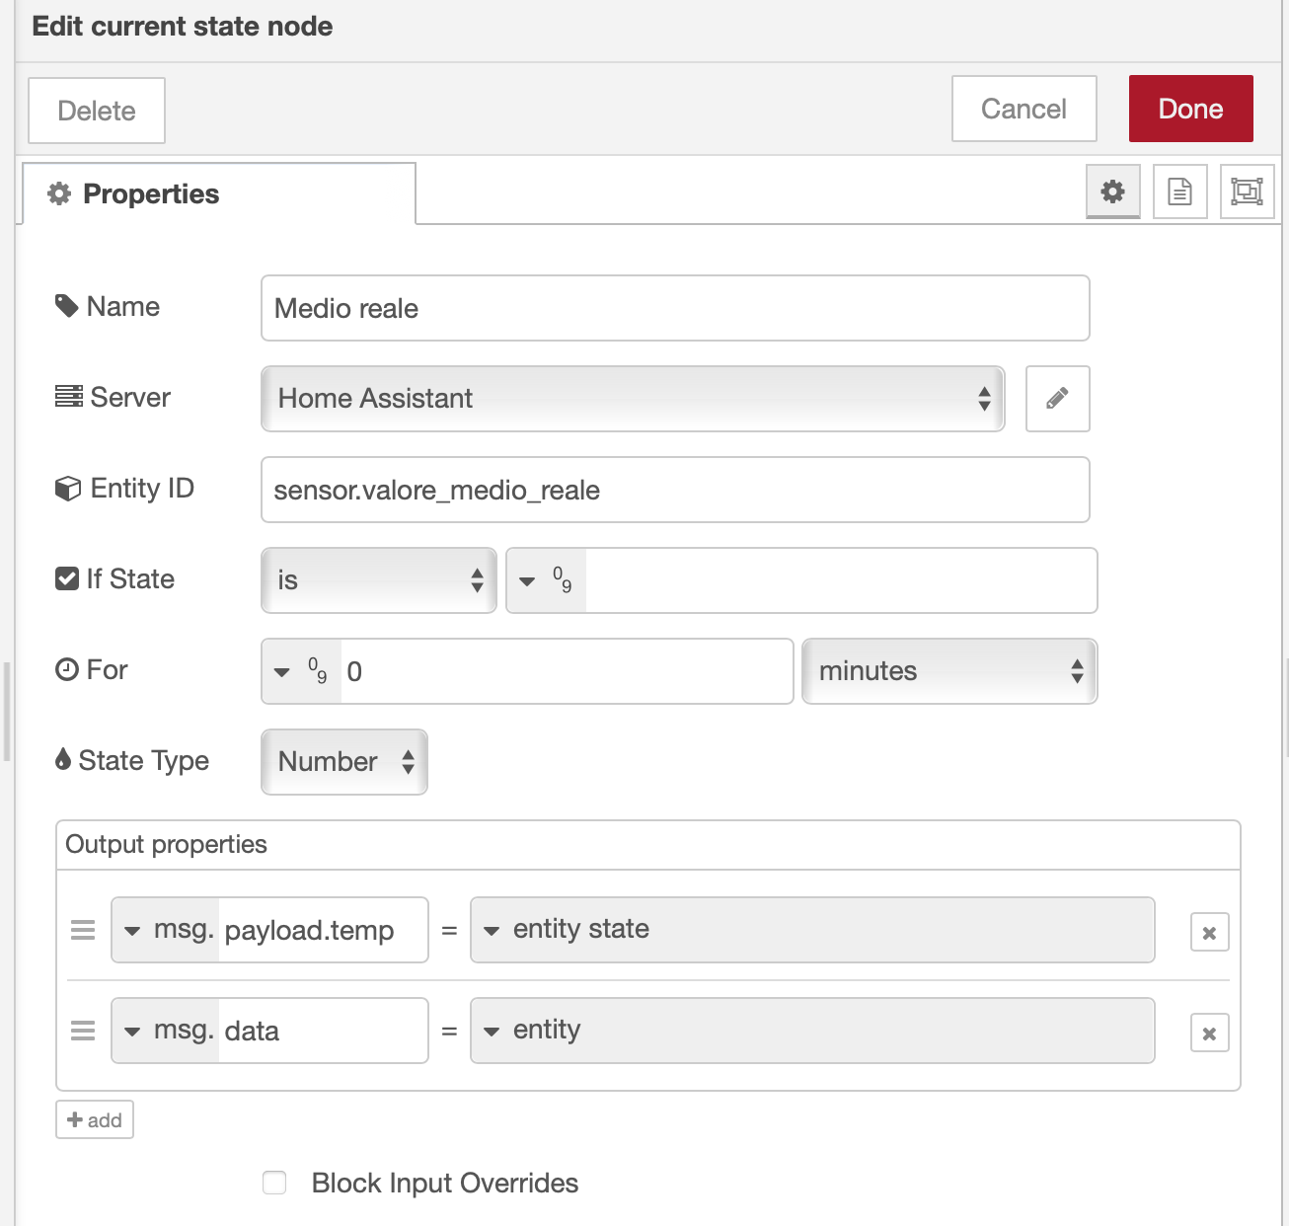Remove the msg.payload.temp output property

pos(1209,933)
